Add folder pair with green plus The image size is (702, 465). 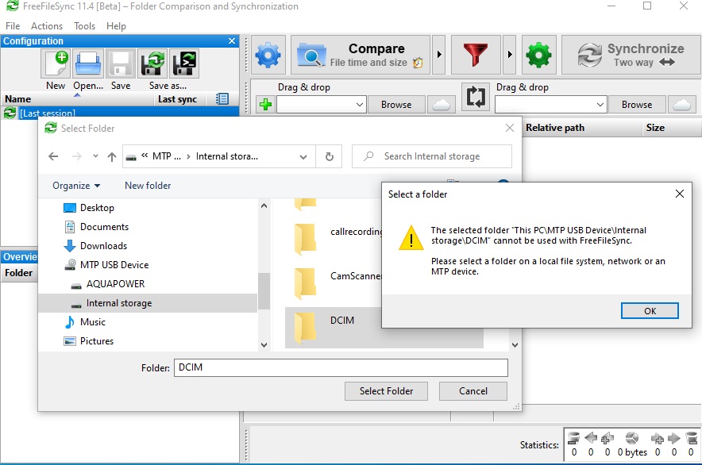(265, 105)
